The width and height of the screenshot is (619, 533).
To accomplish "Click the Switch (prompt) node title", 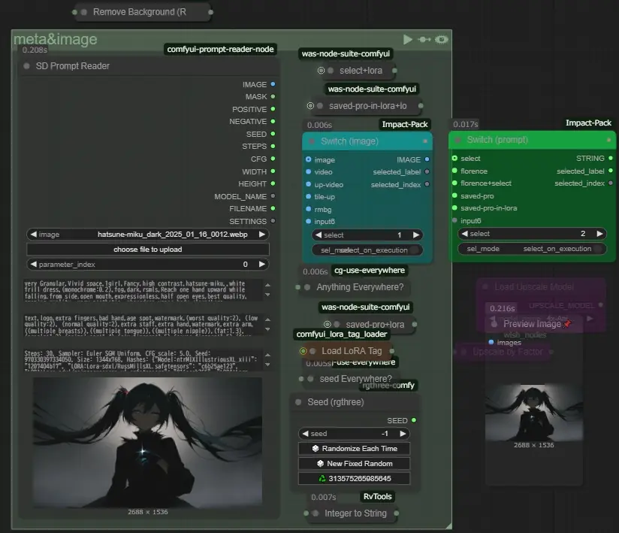I will point(497,140).
